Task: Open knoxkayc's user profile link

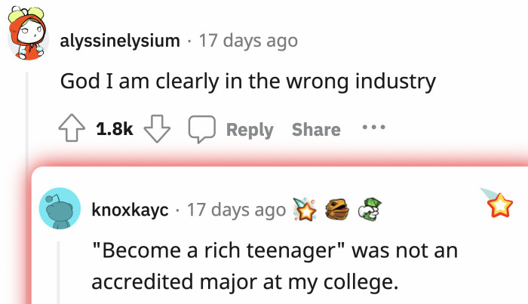Action: pos(130,209)
